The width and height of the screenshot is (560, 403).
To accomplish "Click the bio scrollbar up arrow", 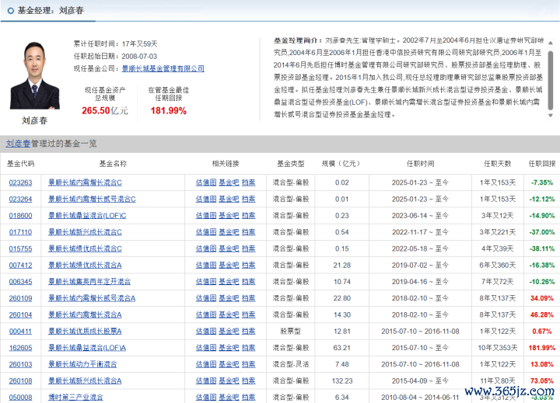I will pos(551,43).
